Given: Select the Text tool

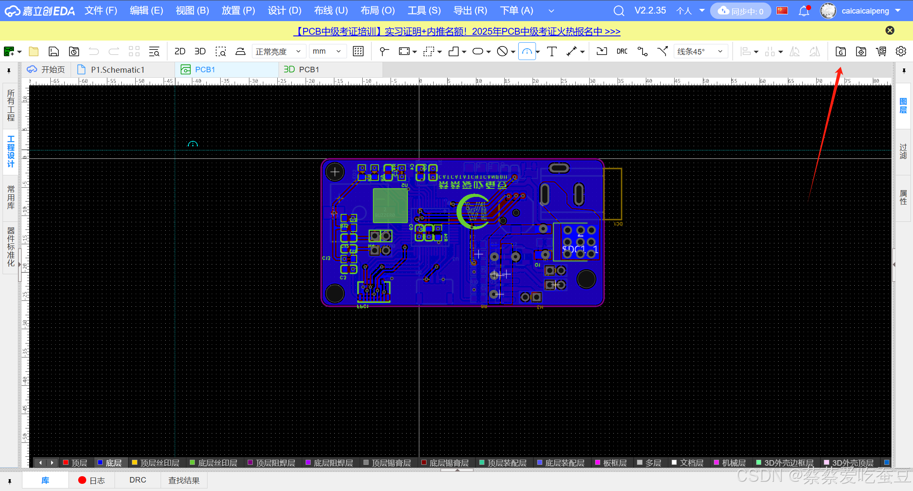Looking at the screenshot, I should pyautogui.click(x=552, y=52).
